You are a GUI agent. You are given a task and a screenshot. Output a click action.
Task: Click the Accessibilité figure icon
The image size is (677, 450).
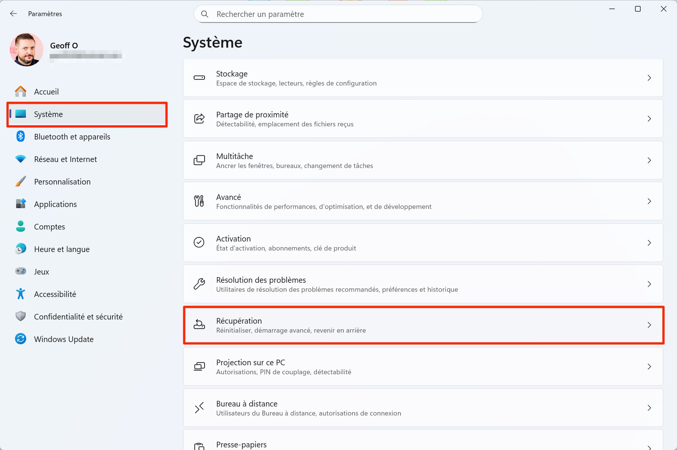pyautogui.click(x=21, y=294)
